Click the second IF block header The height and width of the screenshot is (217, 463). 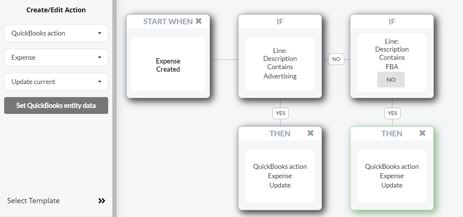click(392, 22)
